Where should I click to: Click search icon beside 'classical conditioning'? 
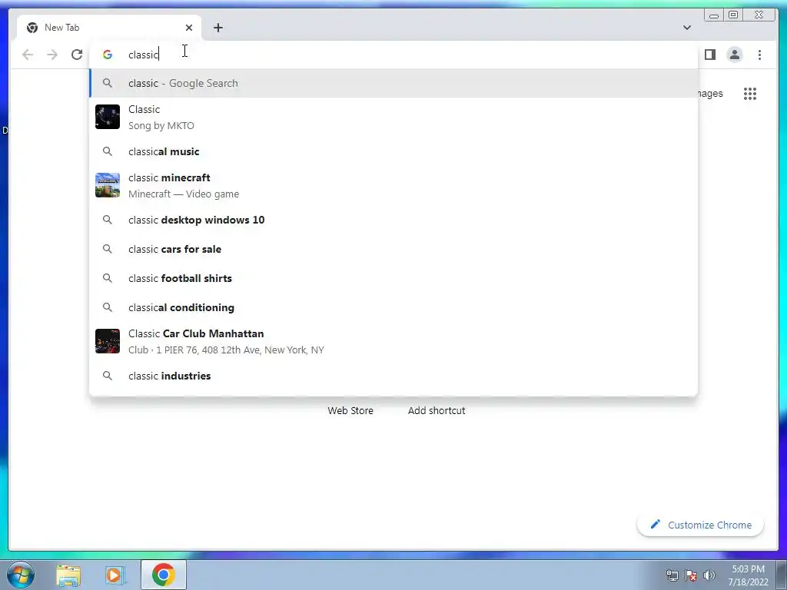tap(108, 307)
